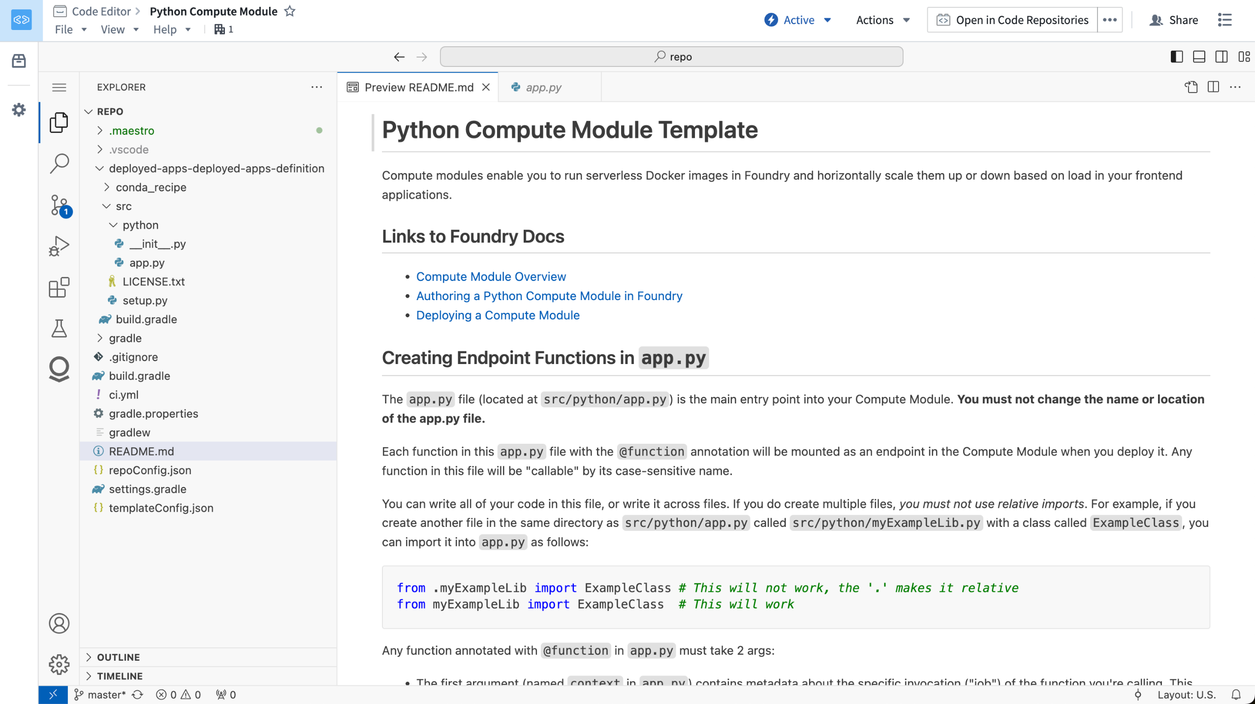This screenshot has width=1255, height=704.
Task: Open the Accounts icon in activity bar
Action: (59, 623)
